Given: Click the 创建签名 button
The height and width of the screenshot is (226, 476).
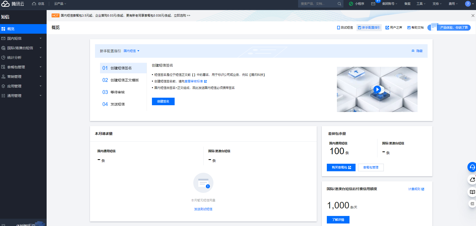Looking at the screenshot, I should [163, 101].
